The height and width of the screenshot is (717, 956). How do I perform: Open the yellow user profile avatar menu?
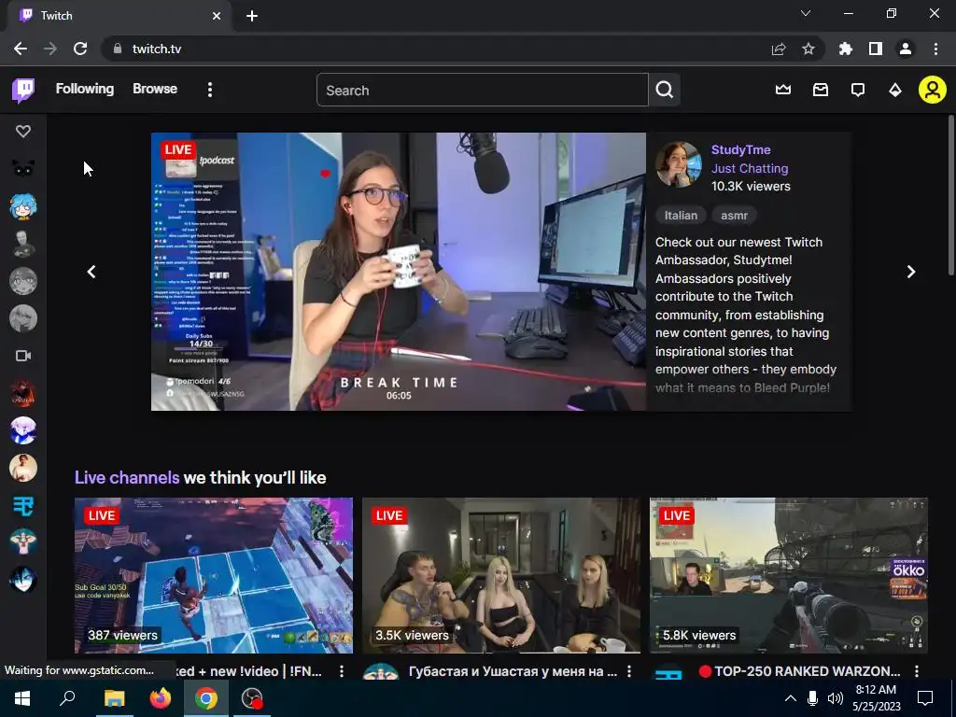(933, 90)
